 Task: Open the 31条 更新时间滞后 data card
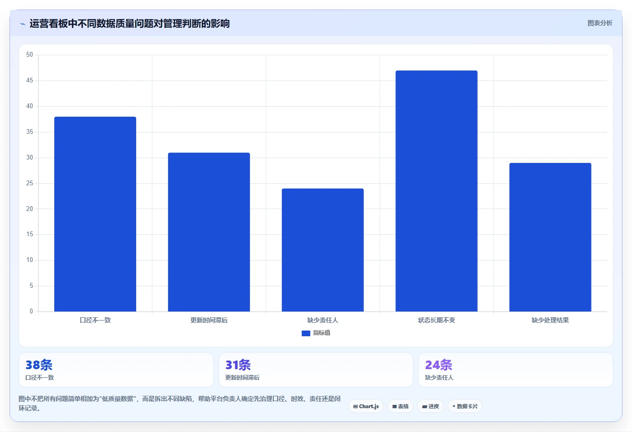pyautogui.click(x=316, y=370)
